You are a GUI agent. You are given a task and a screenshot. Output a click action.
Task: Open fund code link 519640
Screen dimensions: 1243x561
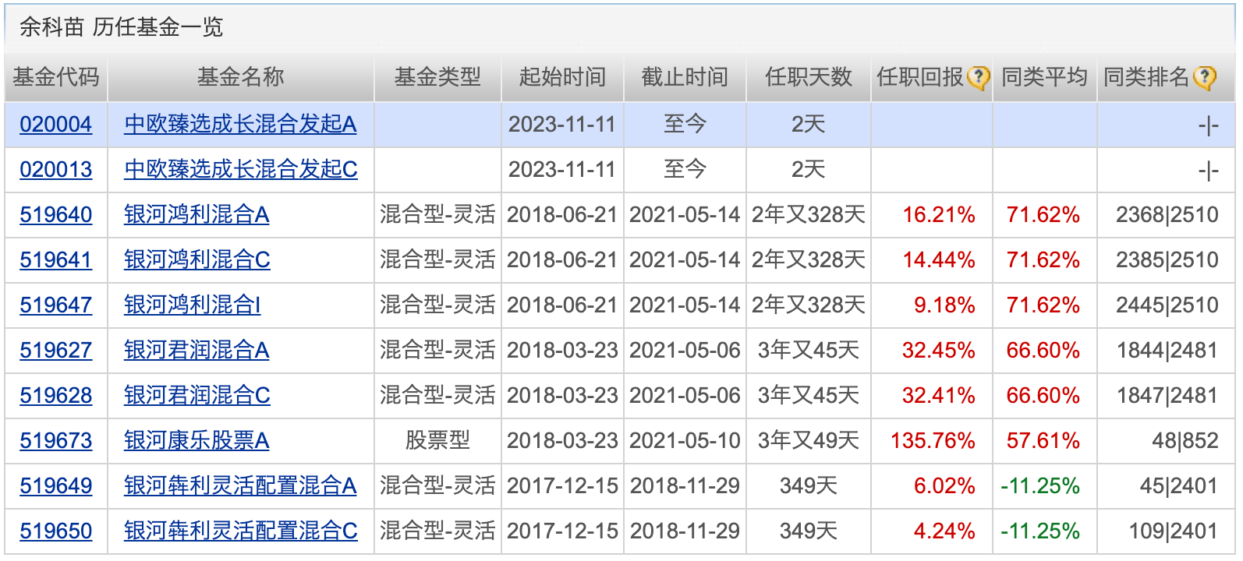[x=55, y=215]
